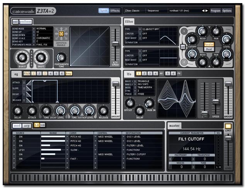
Task: Click filter 2 Pan knob
Action: tap(216, 62)
